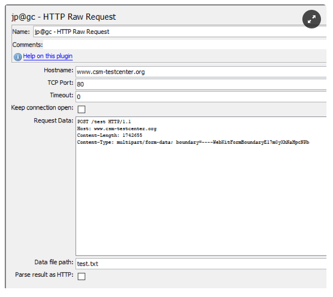The height and width of the screenshot is (297, 333).
Task: Place cursor in the Content-Type header line
Action: point(192,142)
